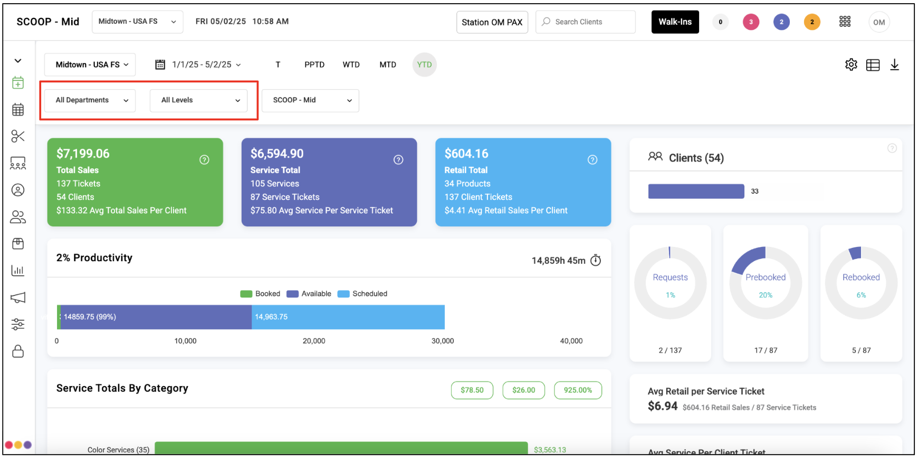
Task: Open the padlock icon in sidebar
Action: 18,351
